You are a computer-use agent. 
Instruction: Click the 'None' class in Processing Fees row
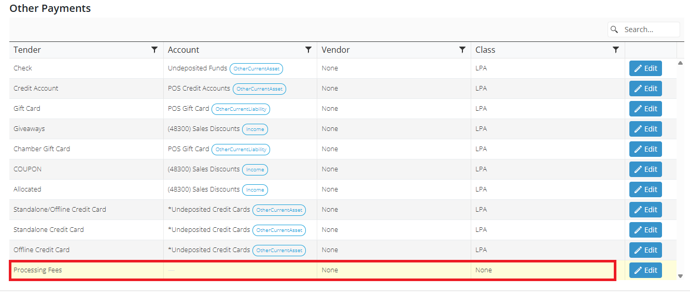click(484, 270)
